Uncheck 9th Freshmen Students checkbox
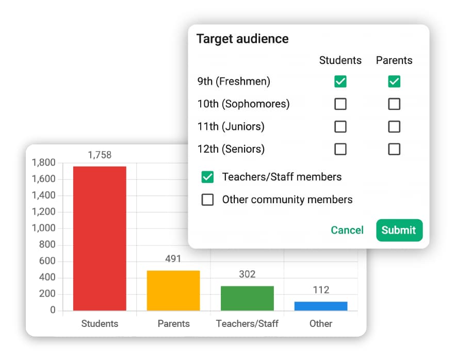This screenshot has width=455, height=361. 340,81
